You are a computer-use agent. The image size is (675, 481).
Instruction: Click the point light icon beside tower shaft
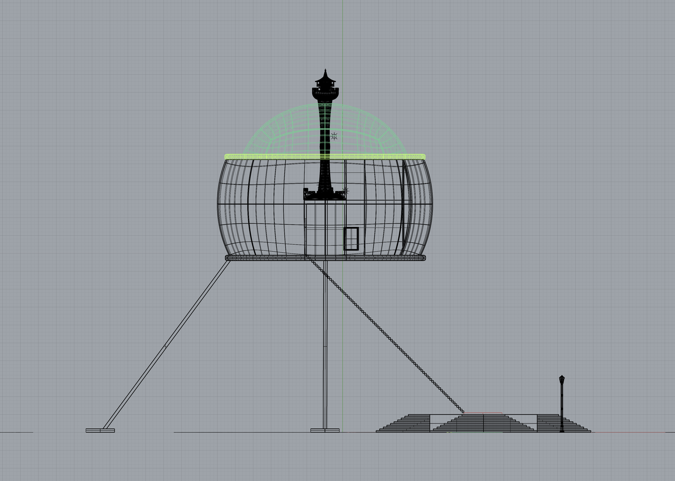tap(334, 137)
